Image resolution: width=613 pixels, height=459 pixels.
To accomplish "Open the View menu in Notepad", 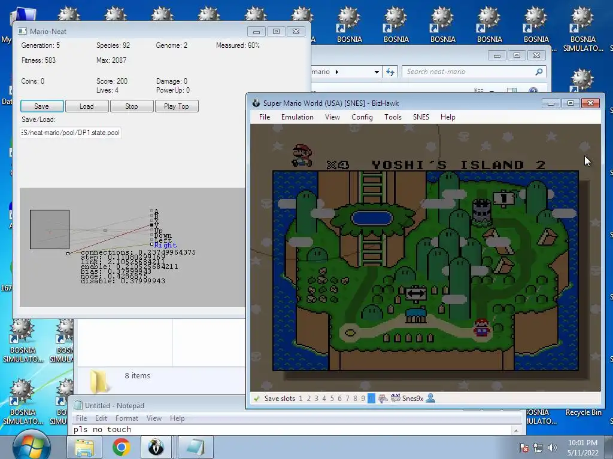I will [154, 418].
